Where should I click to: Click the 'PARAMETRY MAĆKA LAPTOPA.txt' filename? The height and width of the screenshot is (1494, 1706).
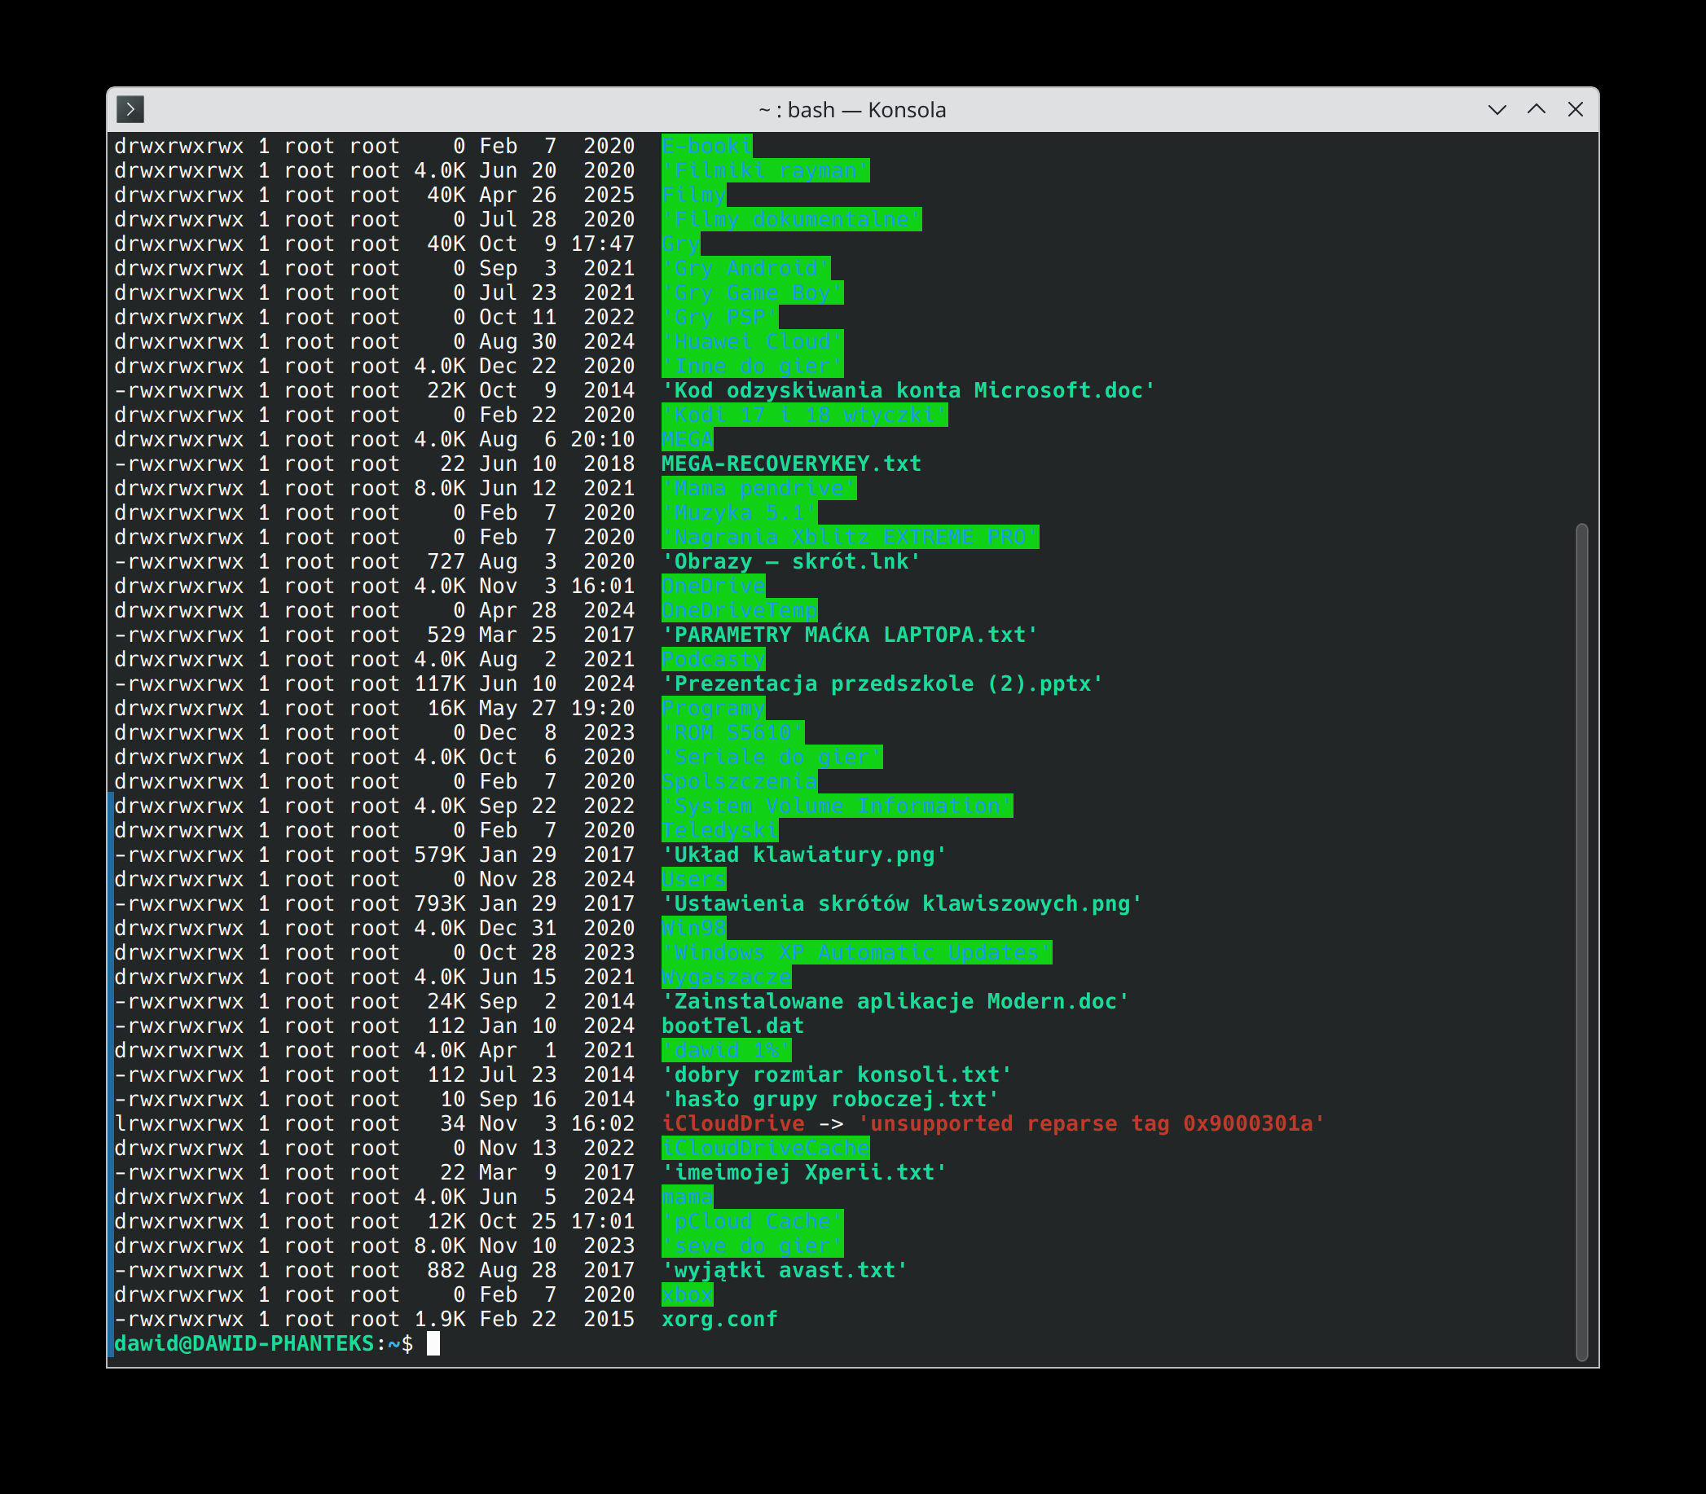point(849,635)
